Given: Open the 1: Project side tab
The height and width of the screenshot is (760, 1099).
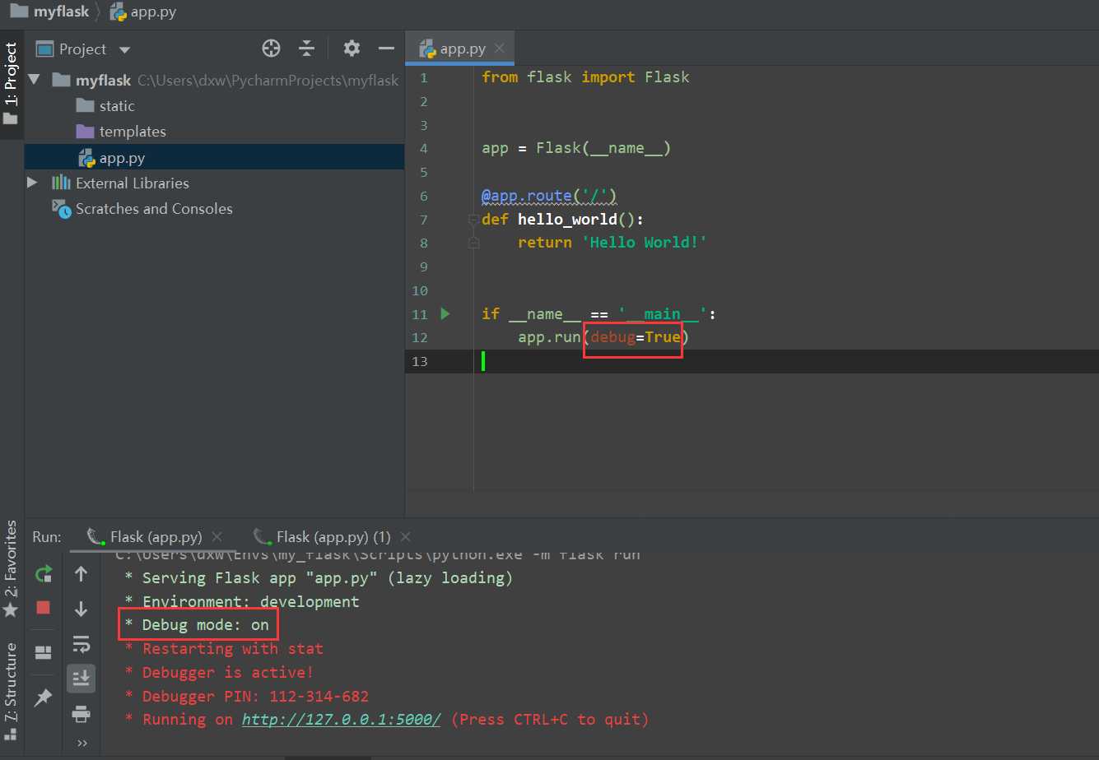Looking at the screenshot, I should click(11, 85).
